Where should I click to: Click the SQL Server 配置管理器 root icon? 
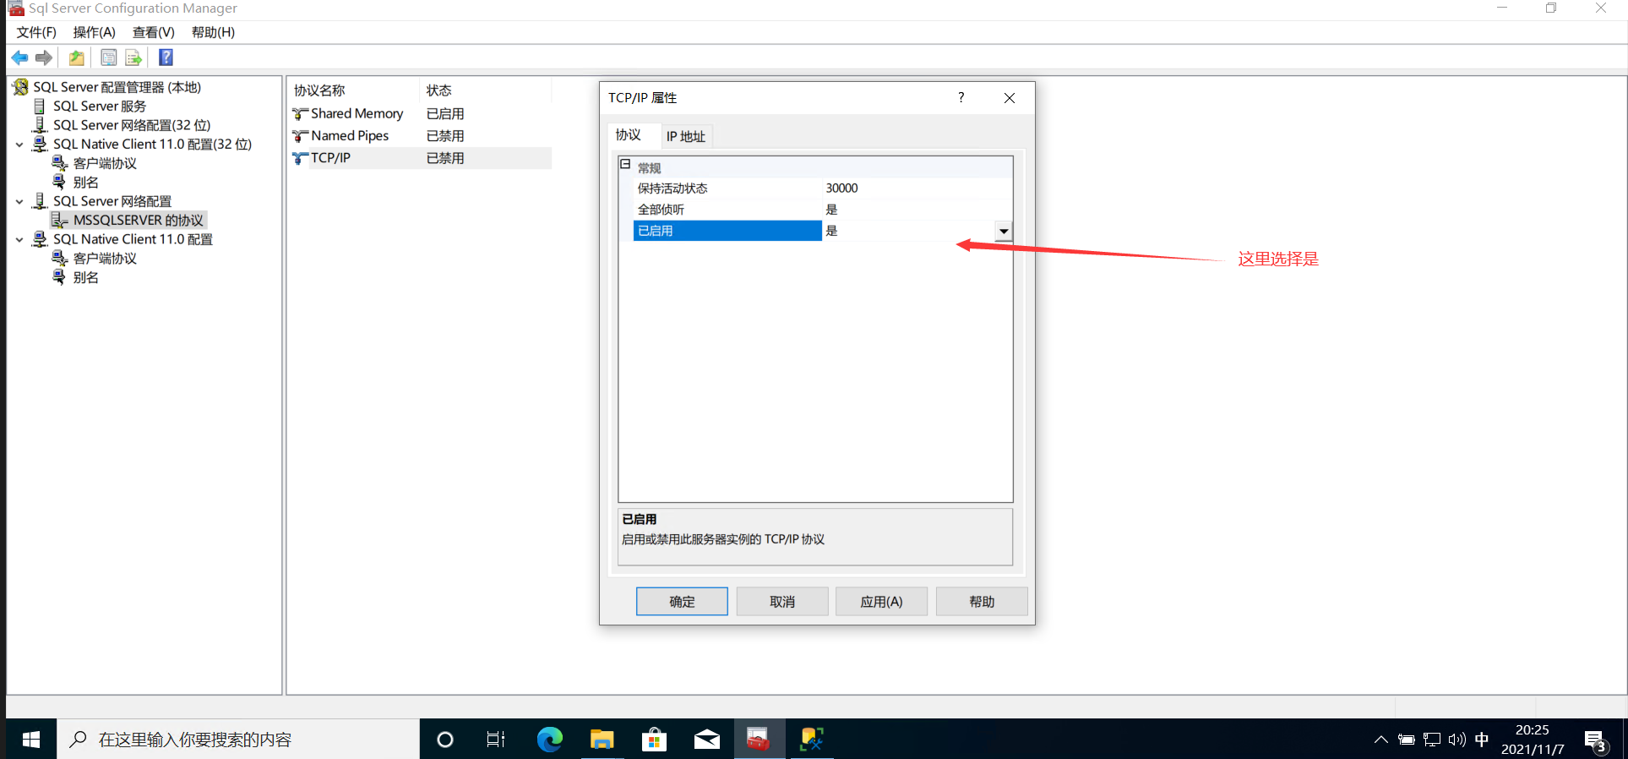click(21, 87)
